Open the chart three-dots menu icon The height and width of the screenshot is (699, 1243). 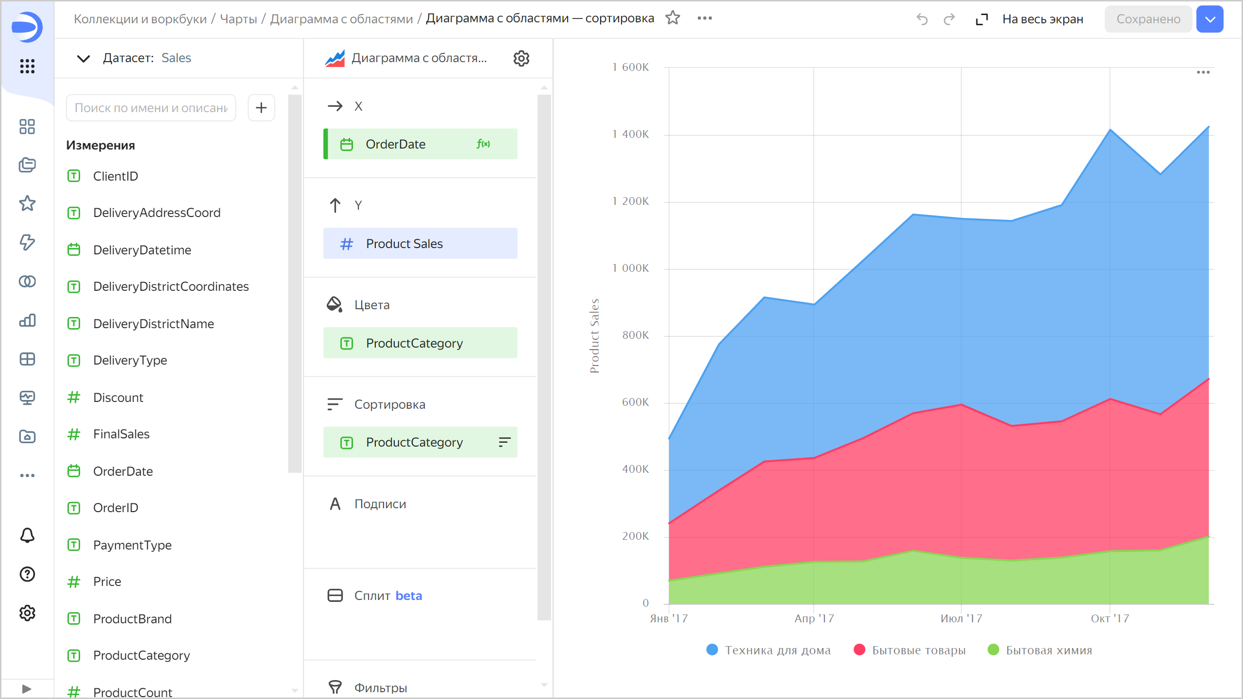click(1203, 72)
